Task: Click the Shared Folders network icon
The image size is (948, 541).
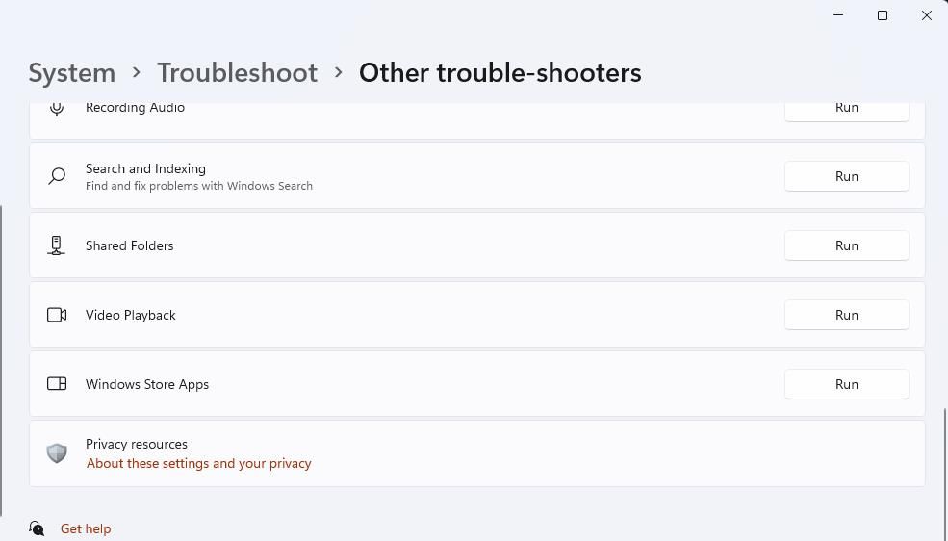Action: coord(57,245)
